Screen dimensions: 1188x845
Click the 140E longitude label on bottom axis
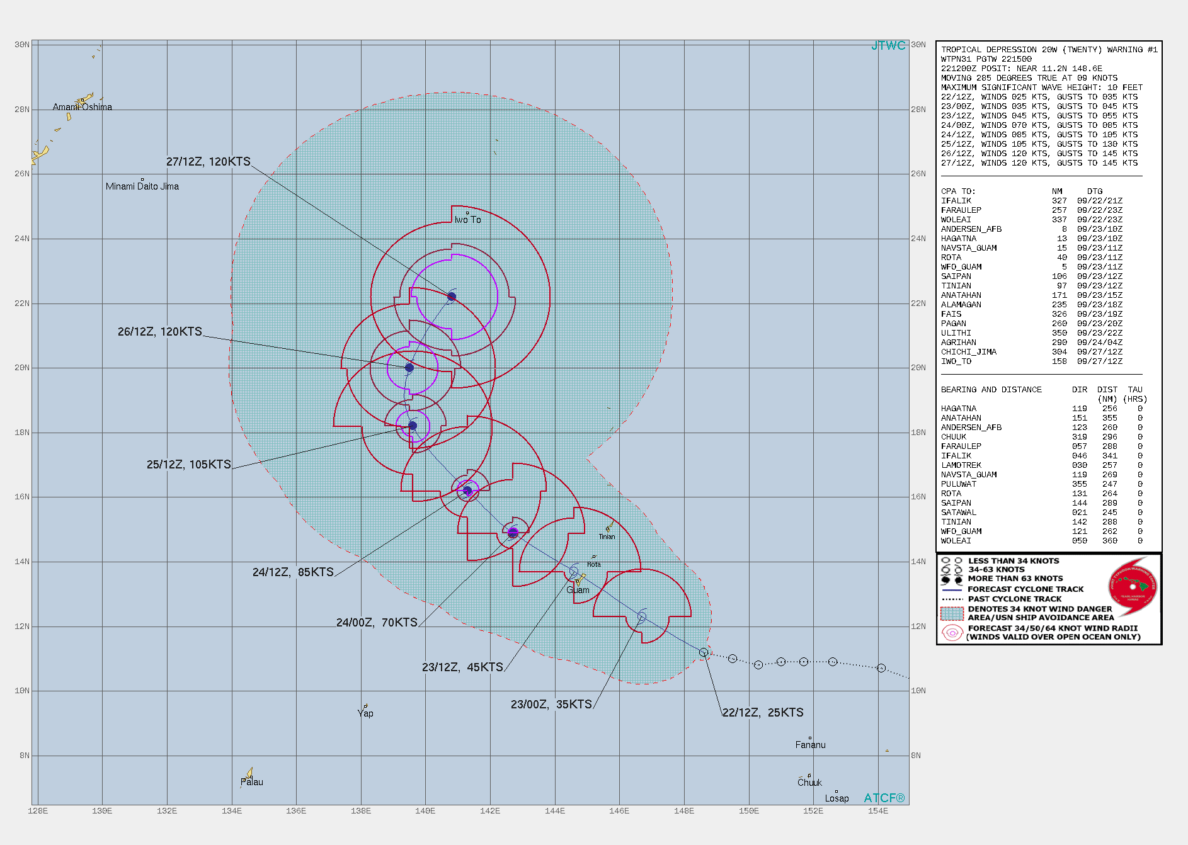425,811
